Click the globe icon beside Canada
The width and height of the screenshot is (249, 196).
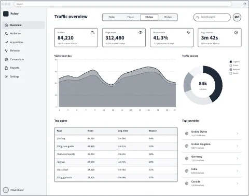click(187, 184)
